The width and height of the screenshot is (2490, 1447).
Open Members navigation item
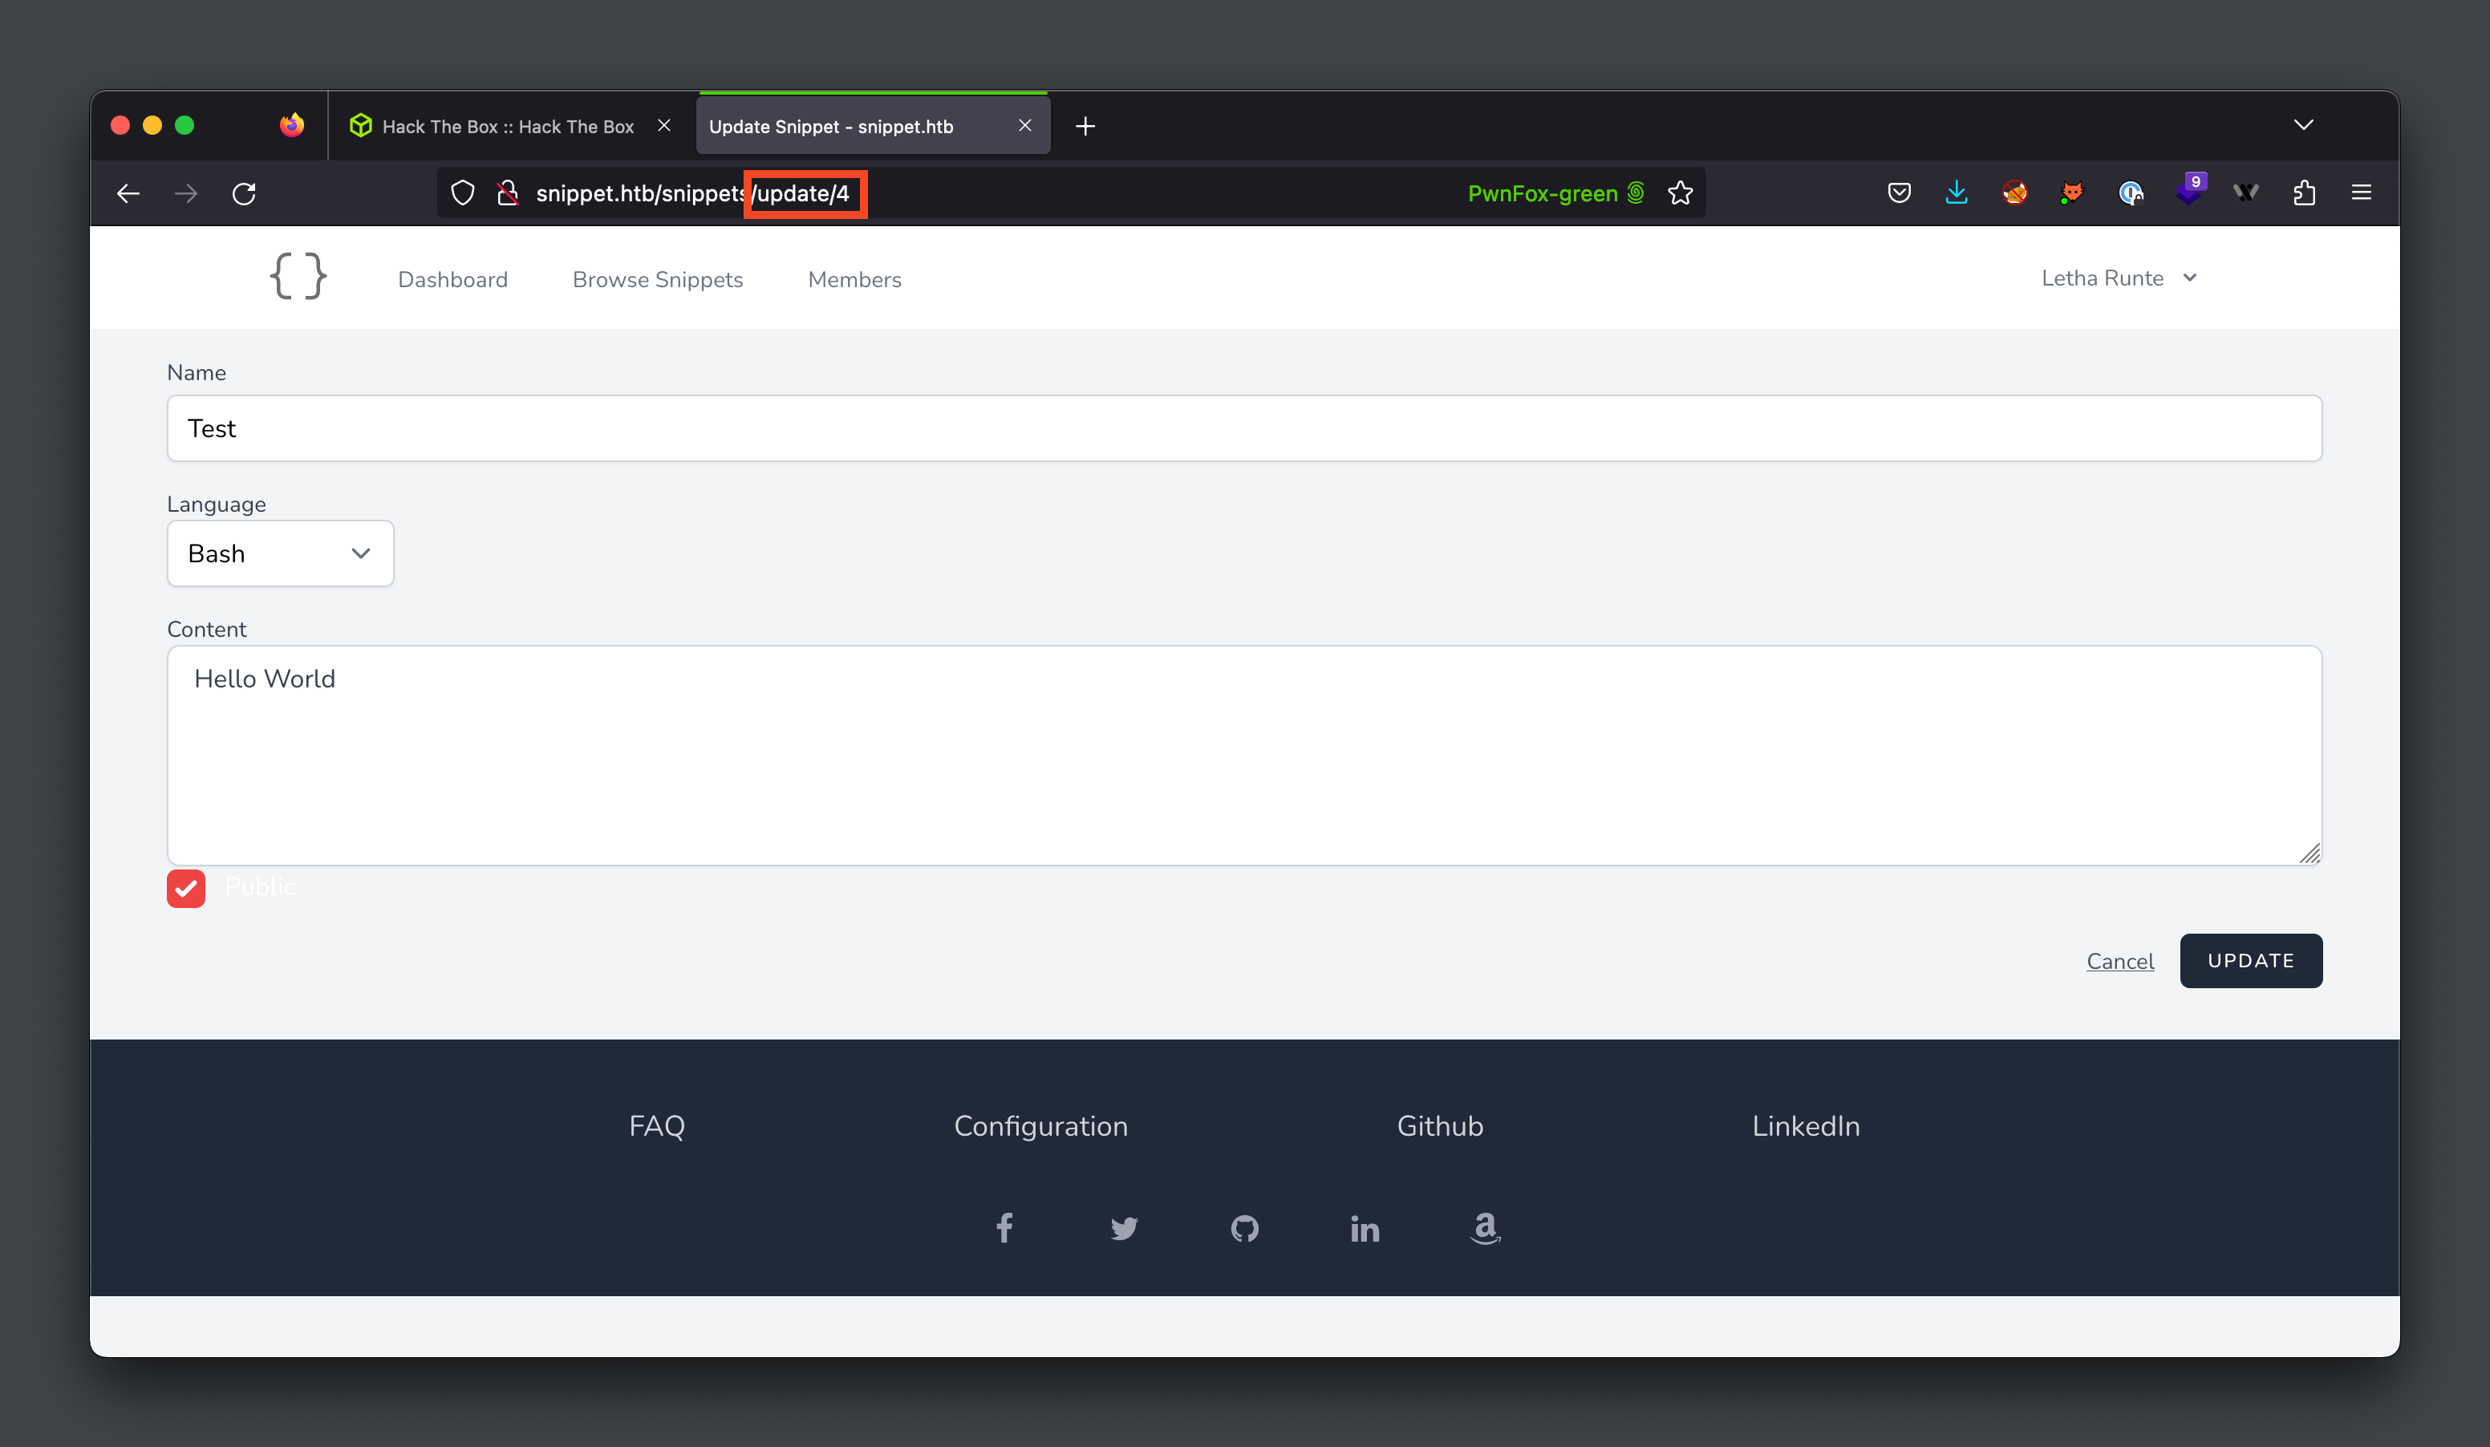(x=854, y=279)
